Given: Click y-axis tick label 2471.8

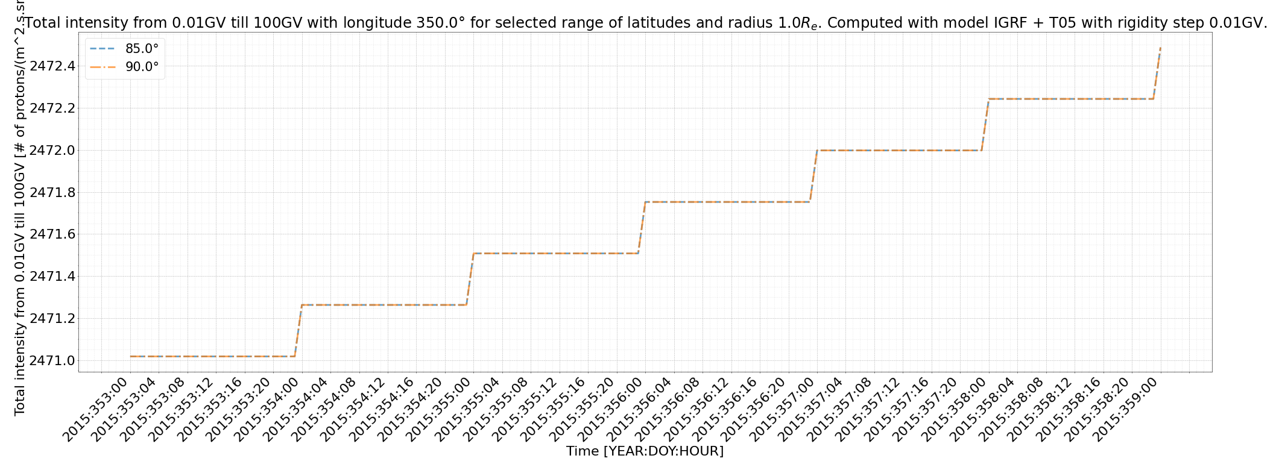Looking at the screenshot, I should tap(53, 192).
